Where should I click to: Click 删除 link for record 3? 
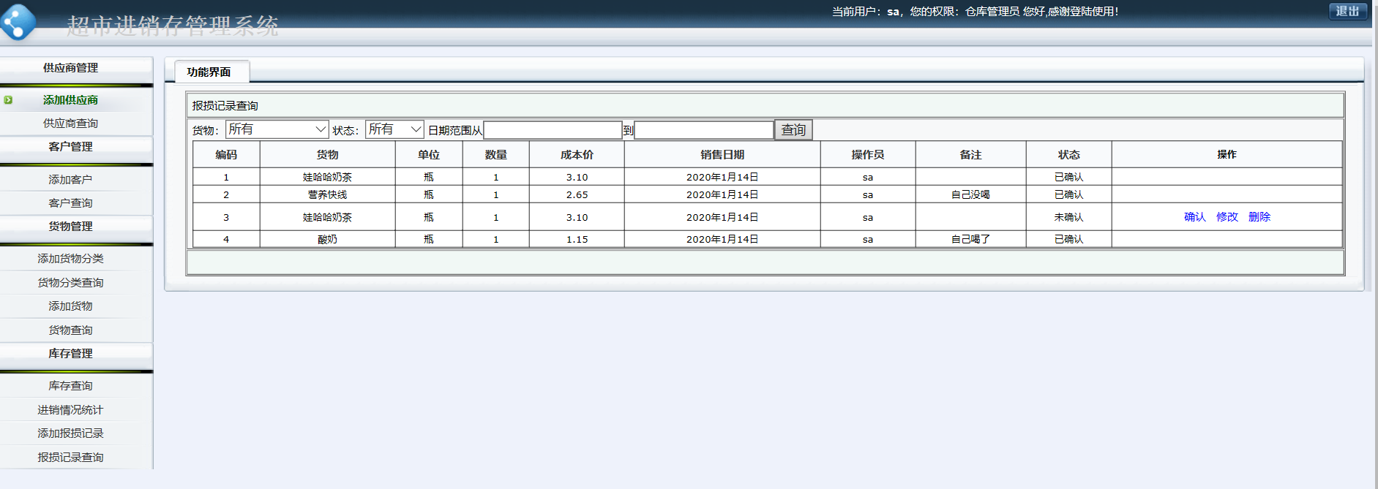click(x=1259, y=217)
